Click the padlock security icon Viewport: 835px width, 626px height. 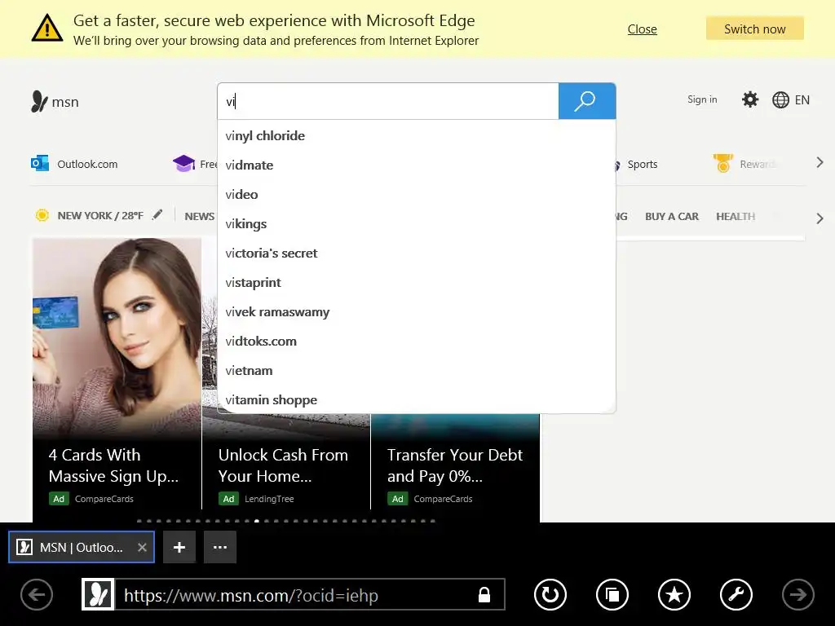point(484,594)
